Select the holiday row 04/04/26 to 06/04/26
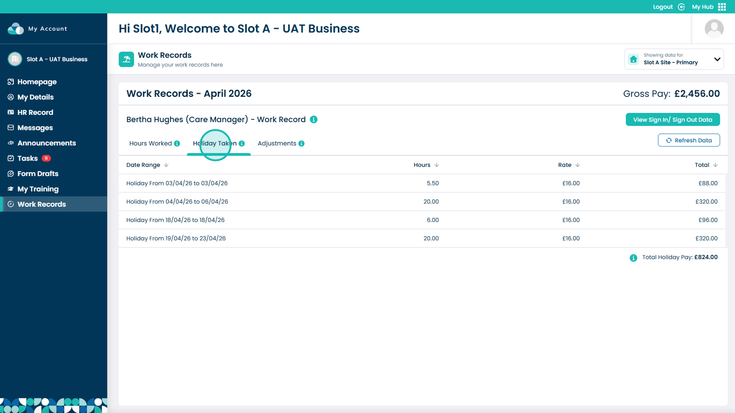Viewport: 735px width, 413px height. click(177, 202)
